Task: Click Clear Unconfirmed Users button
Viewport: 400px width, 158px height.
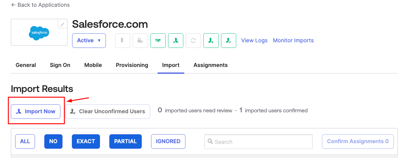Action: click(x=107, y=111)
